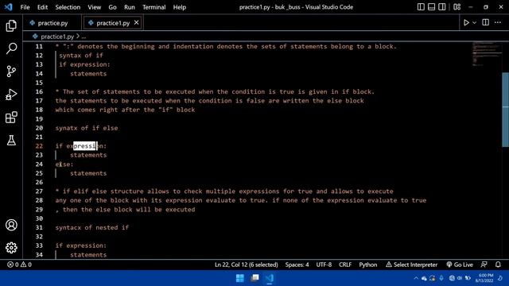Open the Extensions view
Viewport: 509px width, 286px height.
tap(11, 118)
